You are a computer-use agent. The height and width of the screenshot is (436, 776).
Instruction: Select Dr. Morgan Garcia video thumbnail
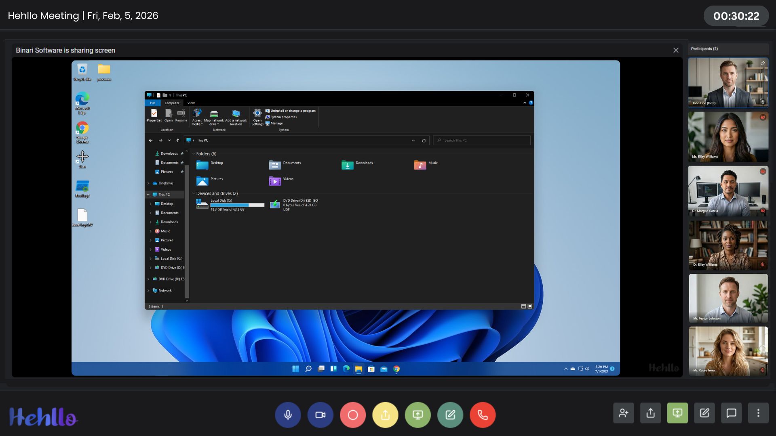[728, 191]
